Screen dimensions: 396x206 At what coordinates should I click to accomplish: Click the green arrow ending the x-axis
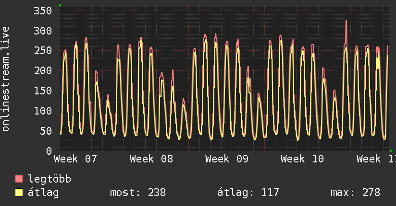390,151
